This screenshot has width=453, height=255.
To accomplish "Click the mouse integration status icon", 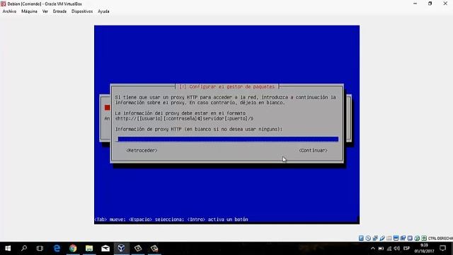I will [417, 238].
